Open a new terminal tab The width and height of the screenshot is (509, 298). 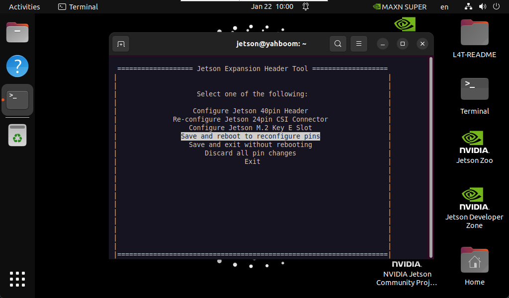[x=121, y=44]
